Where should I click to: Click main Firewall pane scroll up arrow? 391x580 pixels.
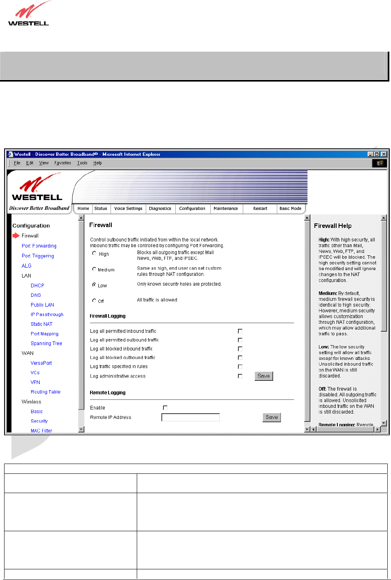click(x=307, y=218)
